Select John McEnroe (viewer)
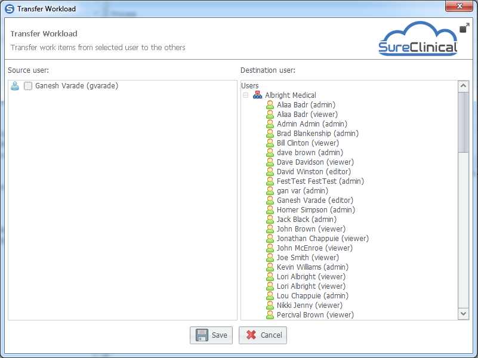The height and width of the screenshot is (358, 478). click(314, 248)
